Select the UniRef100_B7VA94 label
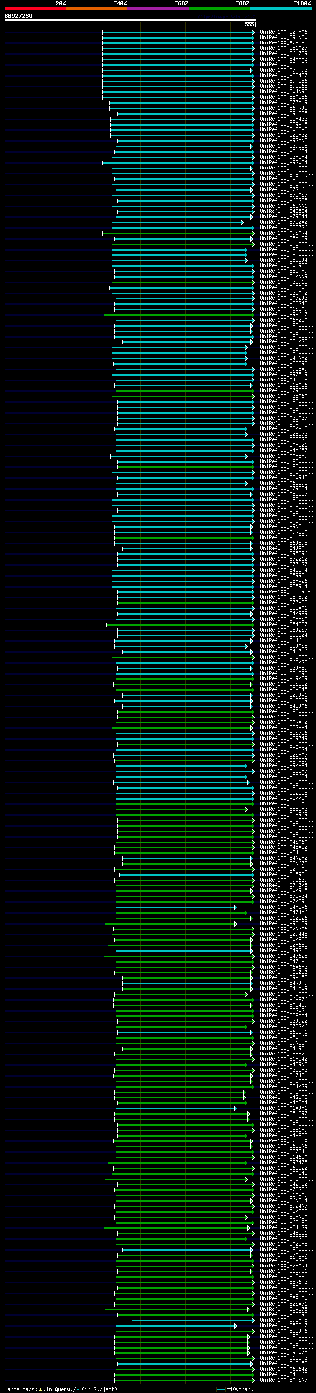316x1393 pixels. pyautogui.click(x=283, y=1266)
